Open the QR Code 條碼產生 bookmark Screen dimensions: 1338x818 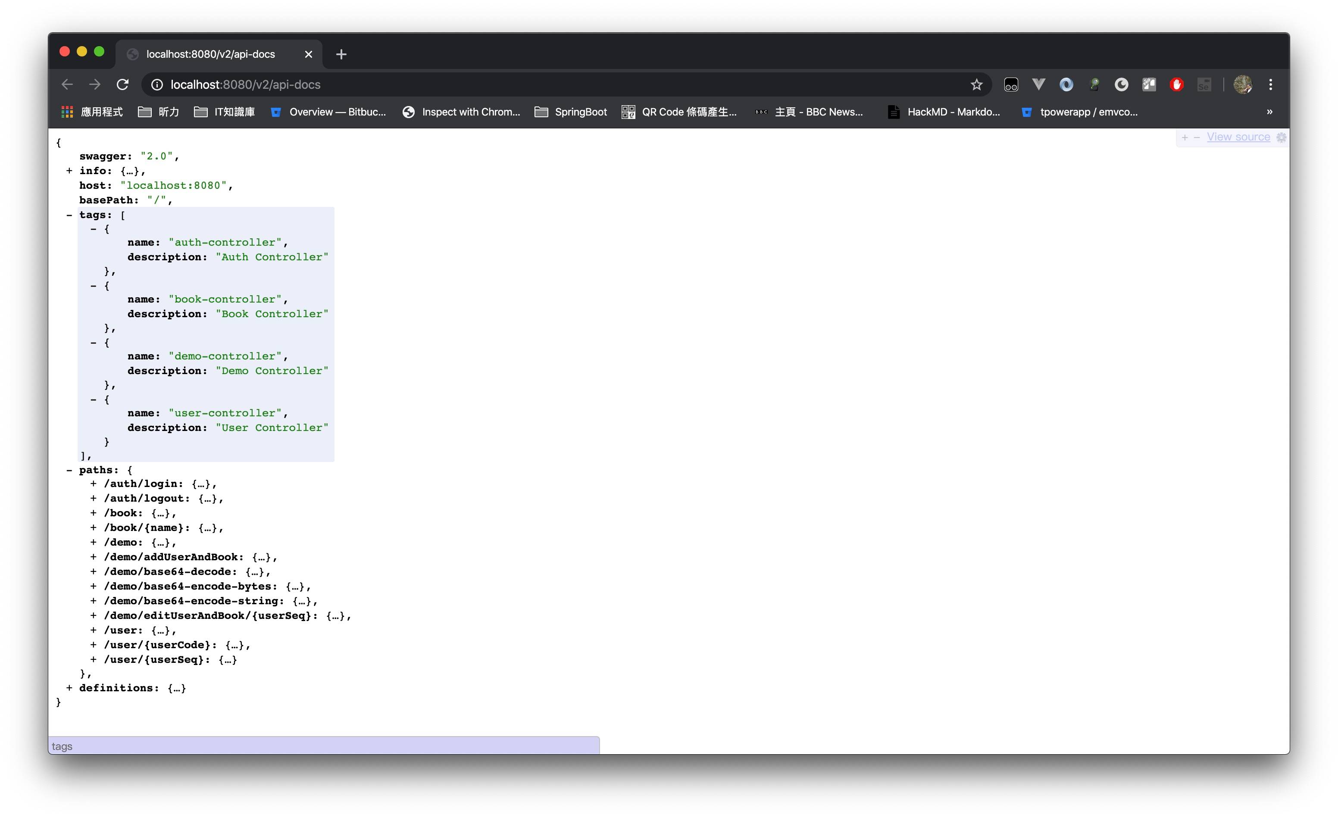tap(679, 112)
